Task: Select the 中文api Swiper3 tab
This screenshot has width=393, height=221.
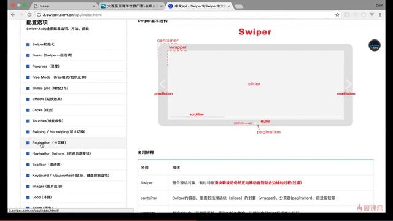Action: (x=199, y=6)
